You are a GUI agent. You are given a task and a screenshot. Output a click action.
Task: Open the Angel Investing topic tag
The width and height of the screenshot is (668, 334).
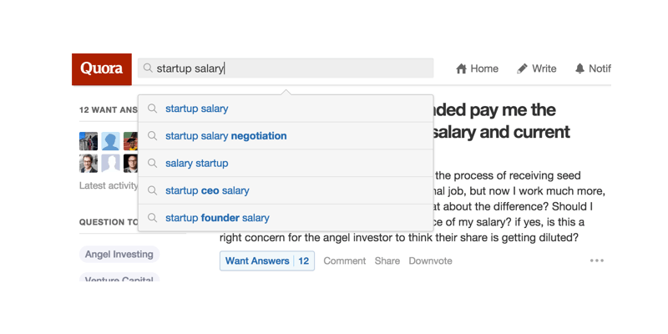[x=119, y=254]
